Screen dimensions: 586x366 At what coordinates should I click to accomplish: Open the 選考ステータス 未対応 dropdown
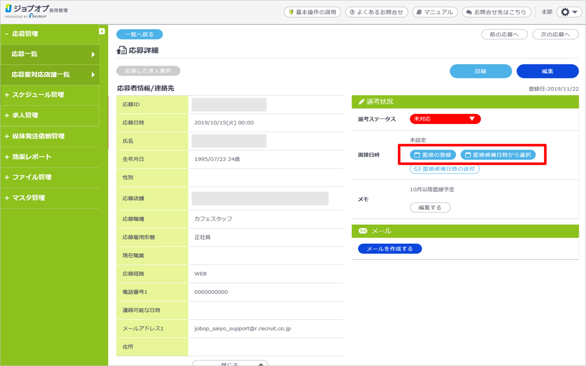445,119
